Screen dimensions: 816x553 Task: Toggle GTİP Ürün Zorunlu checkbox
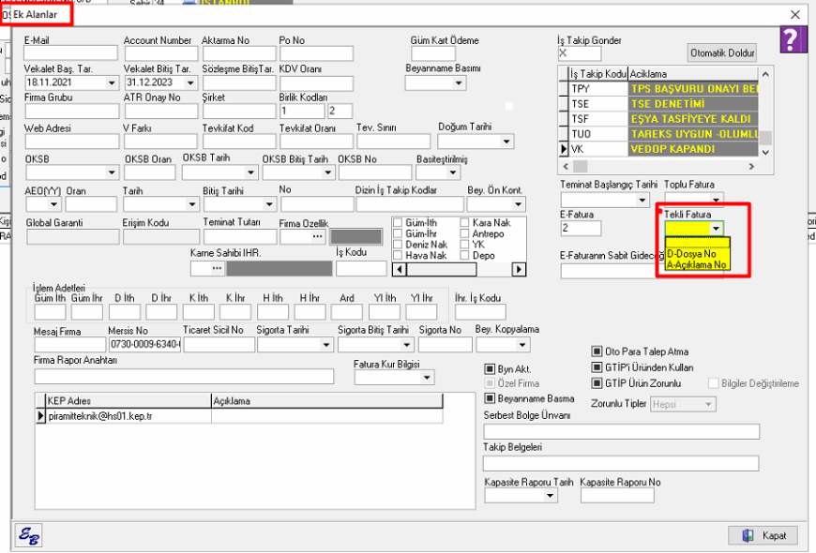(597, 383)
